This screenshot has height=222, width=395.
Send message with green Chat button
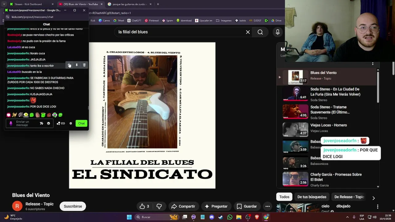[x=81, y=123]
